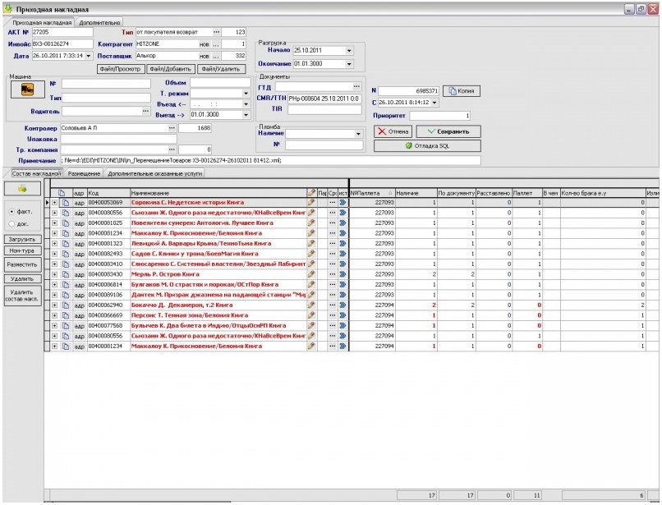
Task: Click the pencil icon in the Сорокина row
Action: coord(310,201)
